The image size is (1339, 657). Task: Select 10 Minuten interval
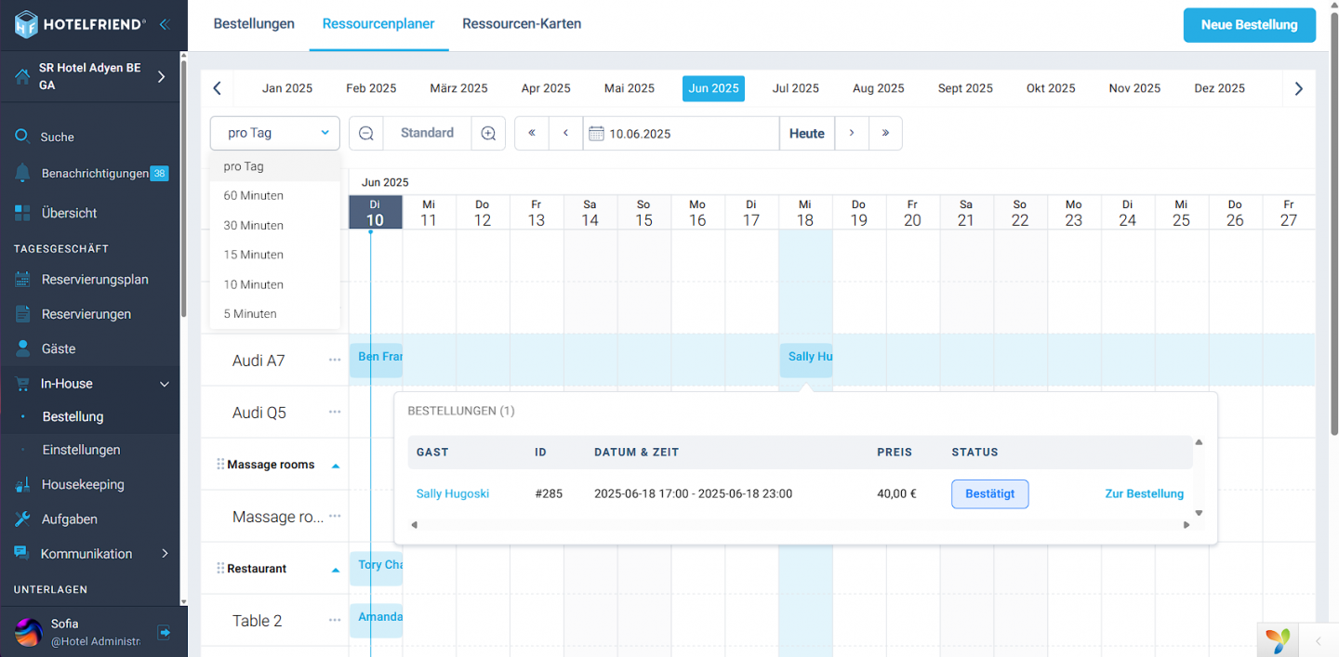click(275, 284)
